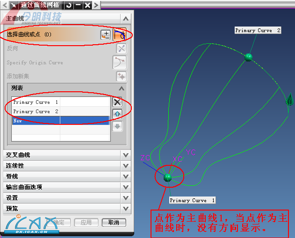Click the reset icon in the dialog title bar

click(x=69, y=5)
